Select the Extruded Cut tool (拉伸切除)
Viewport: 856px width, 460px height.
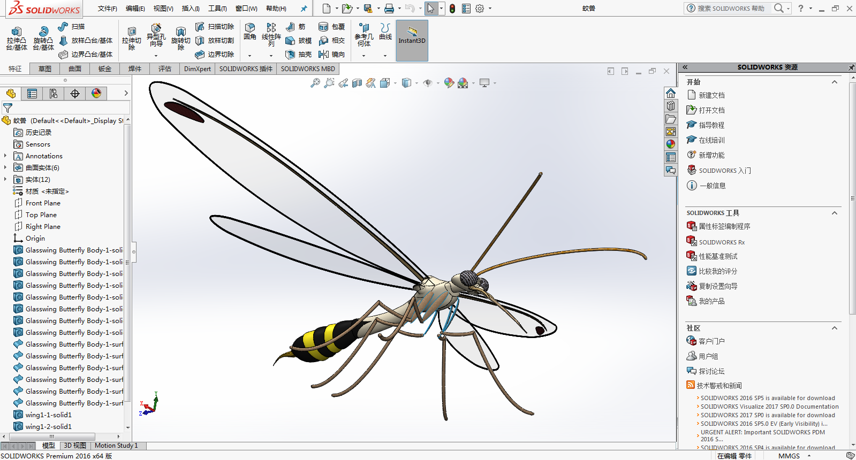pyautogui.click(x=131, y=39)
